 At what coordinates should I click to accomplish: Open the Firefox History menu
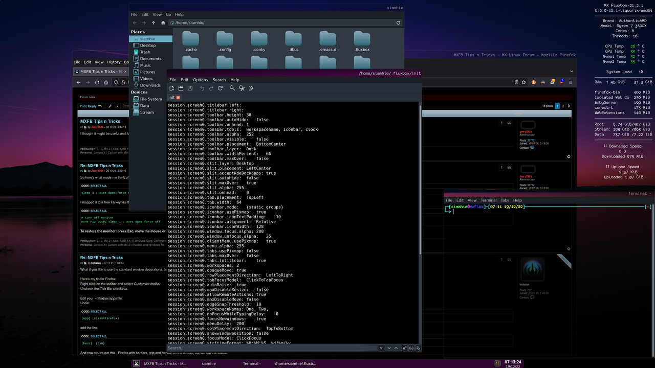coord(114,62)
